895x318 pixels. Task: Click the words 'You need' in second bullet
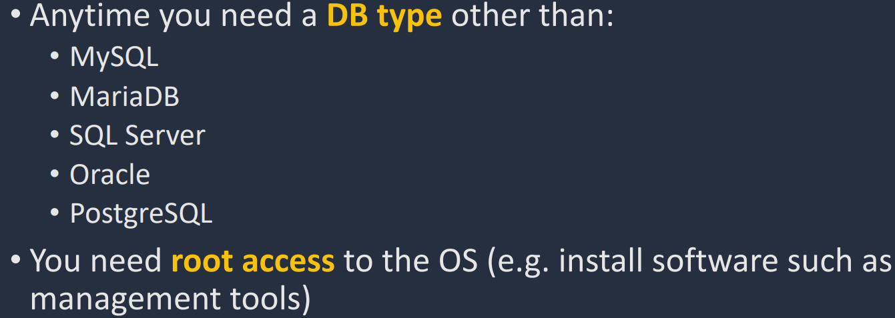[x=96, y=261]
